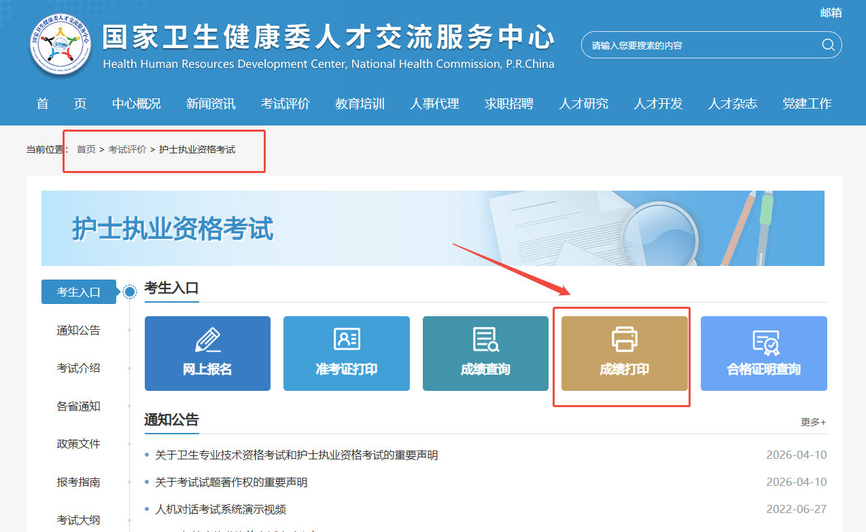Open the 邮箱 link
This screenshot has width=866, height=532.
[x=831, y=12]
